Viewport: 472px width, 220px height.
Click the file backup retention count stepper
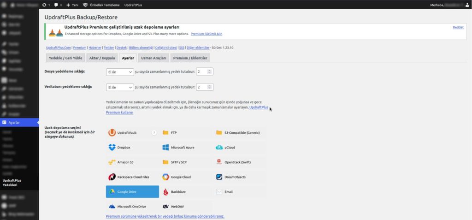click(x=210, y=72)
